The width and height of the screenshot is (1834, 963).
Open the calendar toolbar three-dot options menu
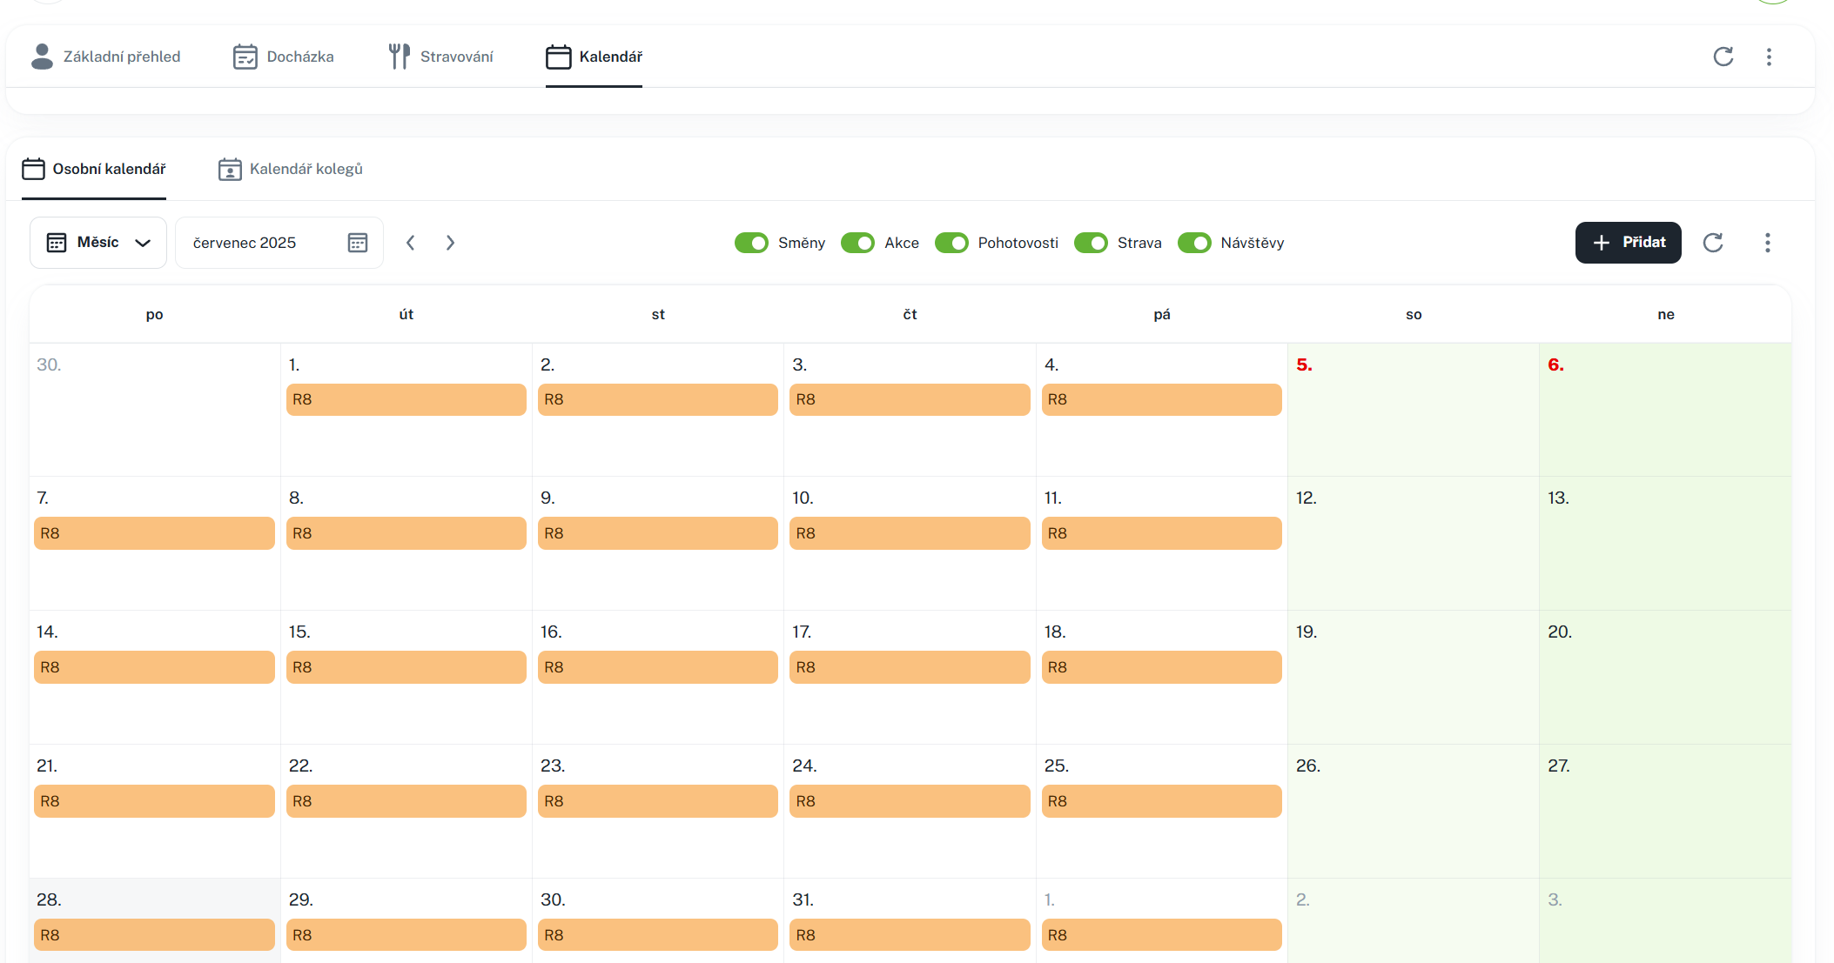pos(1766,243)
